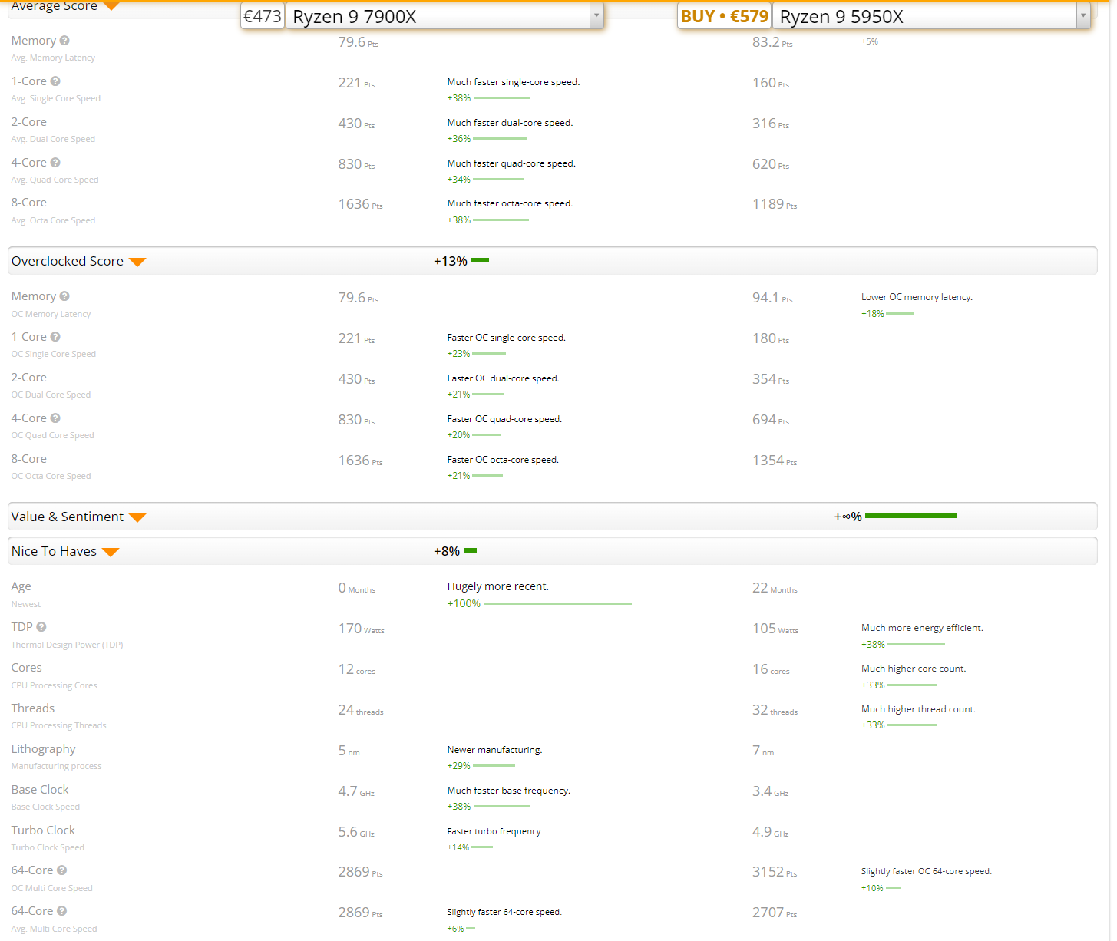This screenshot has width=1117, height=941.
Task: Click help icon beside Avg 64-Core row
Action: point(62,911)
